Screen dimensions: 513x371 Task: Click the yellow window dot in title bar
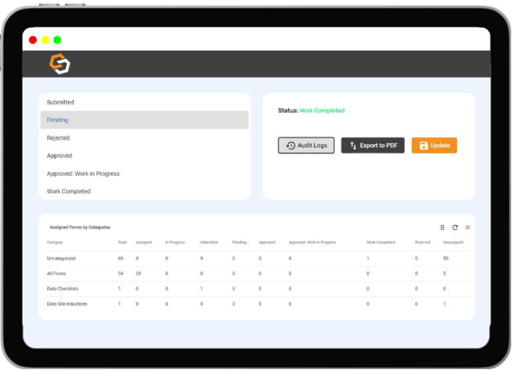pyautogui.click(x=45, y=40)
